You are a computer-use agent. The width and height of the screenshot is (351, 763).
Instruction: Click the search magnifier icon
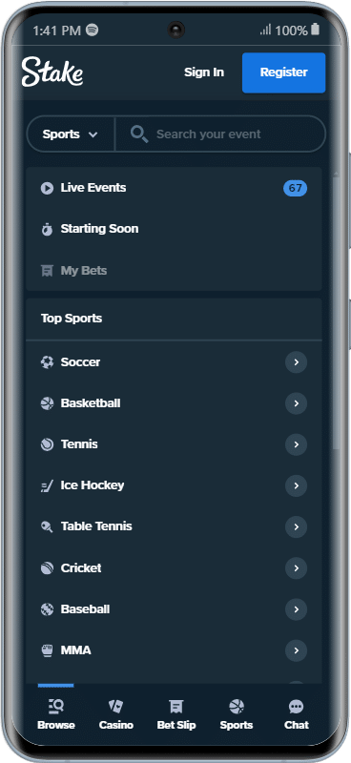pos(139,134)
